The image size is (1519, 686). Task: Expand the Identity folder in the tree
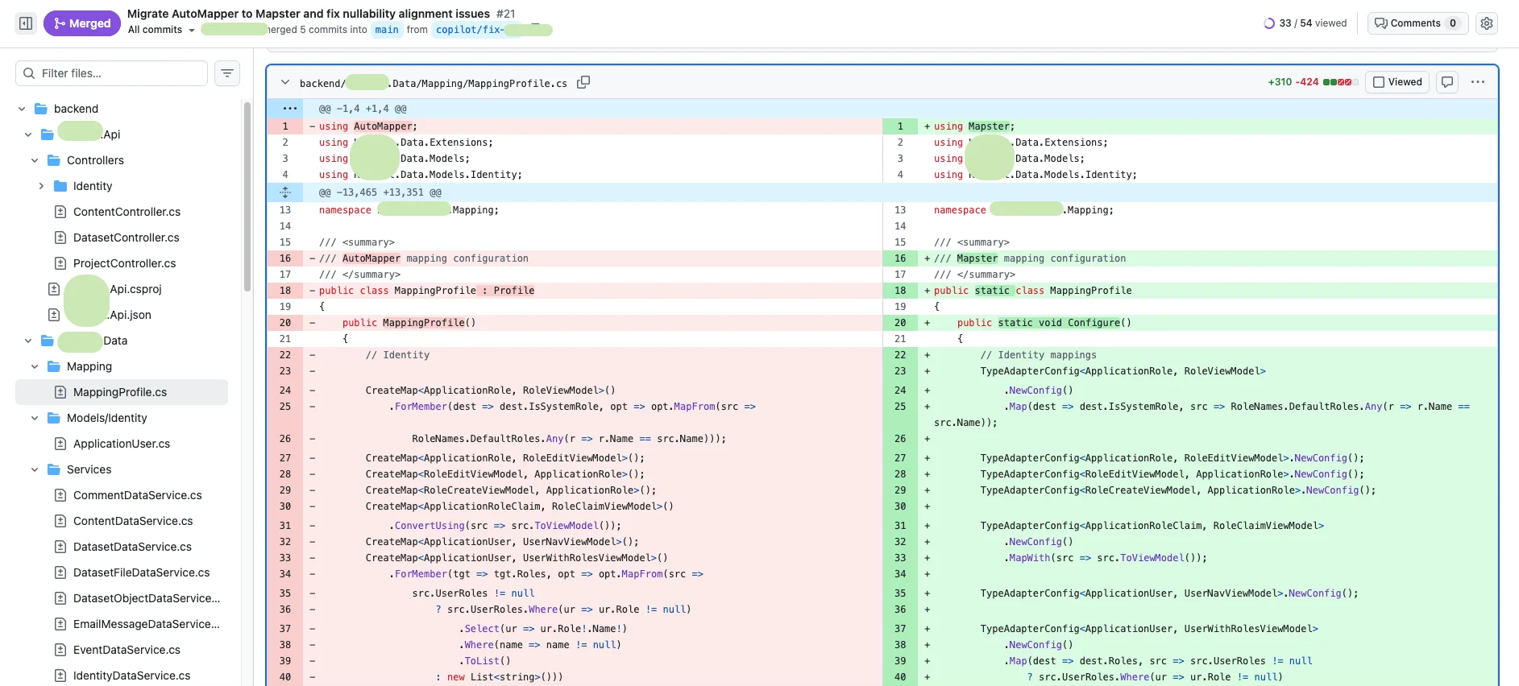tap(41, 186)
